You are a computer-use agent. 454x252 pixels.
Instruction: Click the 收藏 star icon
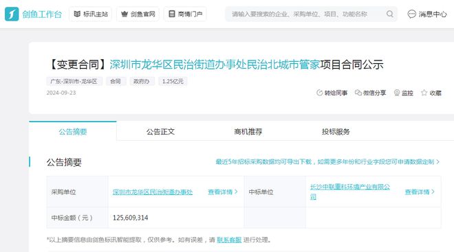pyautogui.click(x=424, y=93)
